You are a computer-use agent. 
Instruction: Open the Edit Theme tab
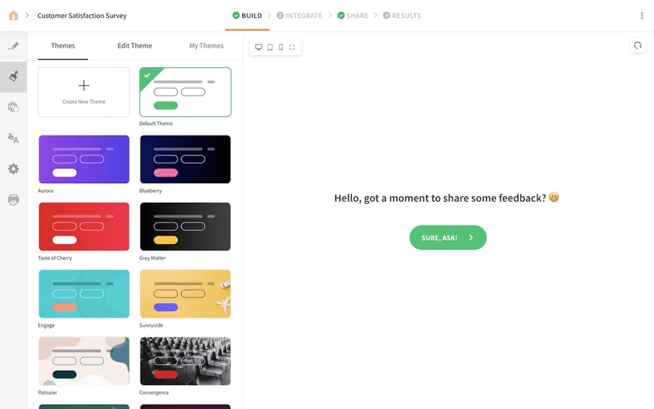coord(134,46)
